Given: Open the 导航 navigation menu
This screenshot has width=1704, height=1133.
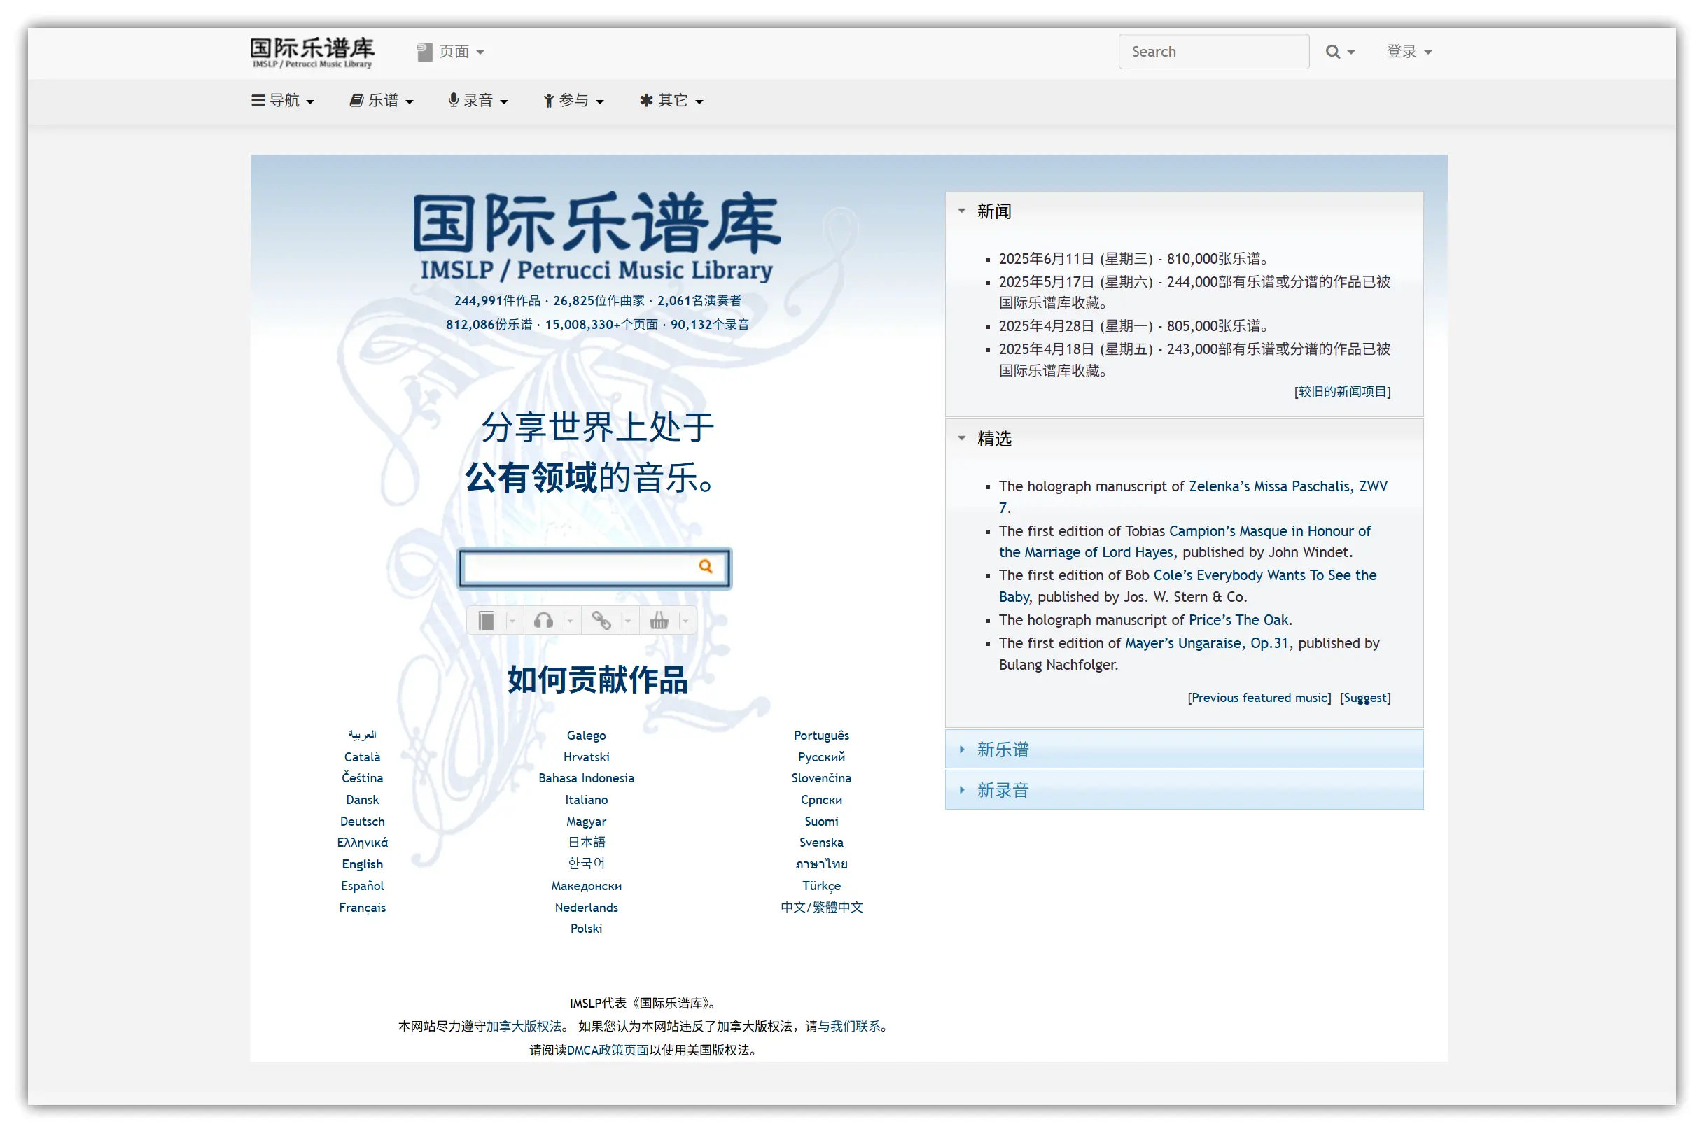Looking at the screenshot, I should (x=283, y=101).
